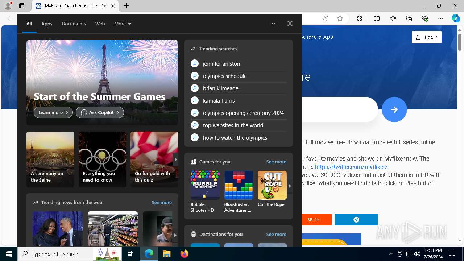Switch to Web search tab
Viewport: 464px width, 261px height.
click(100, 24)
